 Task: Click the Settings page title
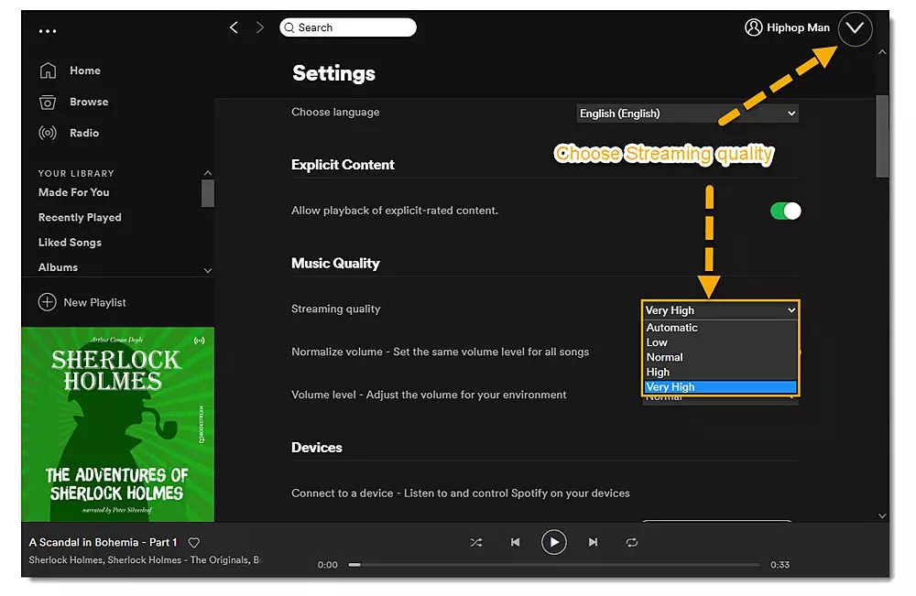(x=333, y=73)
